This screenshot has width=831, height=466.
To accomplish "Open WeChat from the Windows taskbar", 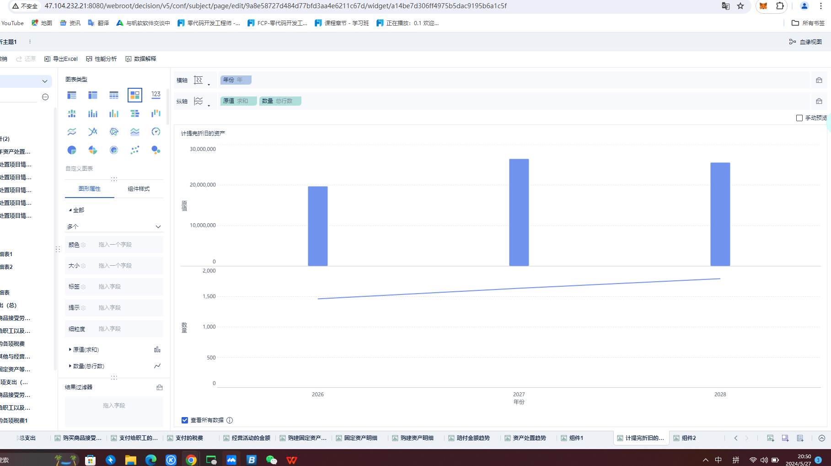I will 272,460.
